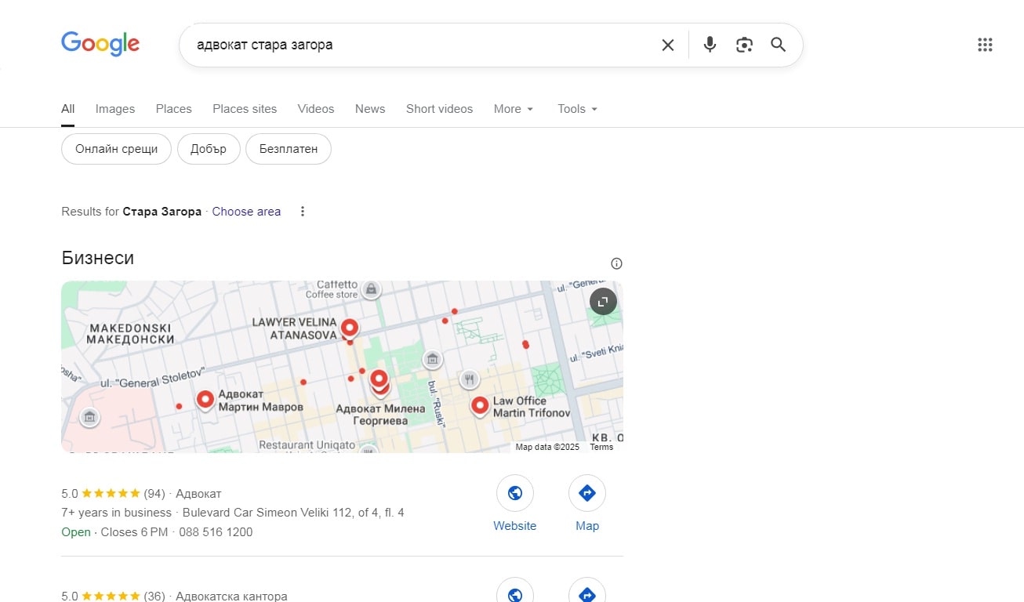Image resolution: width=1024 pixels, height=602 pixels.
Task: Click the 7+ years in business text
Action: 116,513
